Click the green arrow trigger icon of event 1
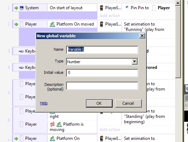 pyautogui.click(x=16, y=8)
